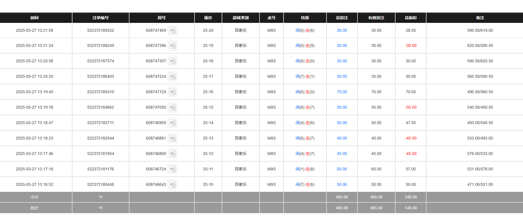Click the 注单编号 column header
Image resolution: width=523 pixels, height=223 pixels.
(x=101, y=18)
